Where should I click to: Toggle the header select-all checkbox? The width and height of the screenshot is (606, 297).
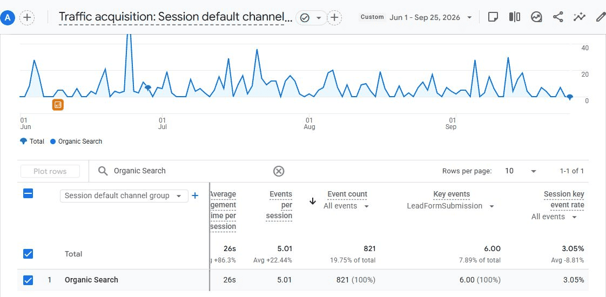tap(28, 193)
